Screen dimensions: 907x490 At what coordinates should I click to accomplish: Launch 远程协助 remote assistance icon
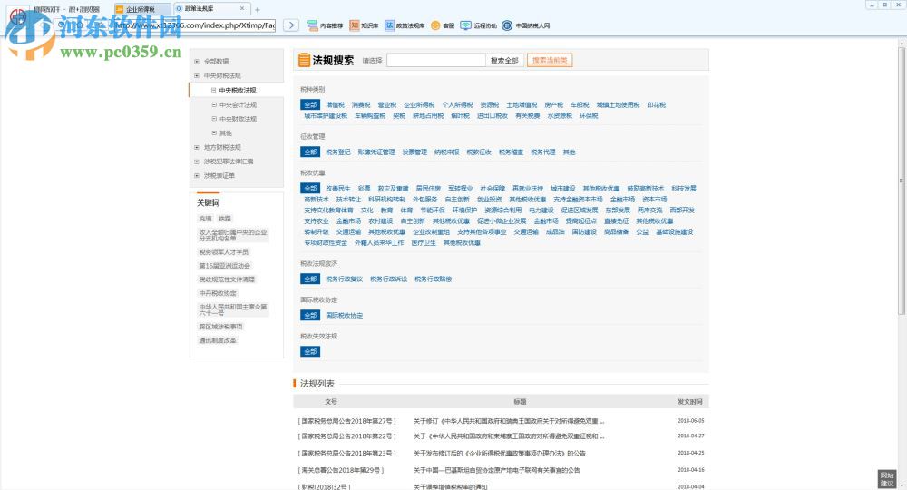(478, 25)
